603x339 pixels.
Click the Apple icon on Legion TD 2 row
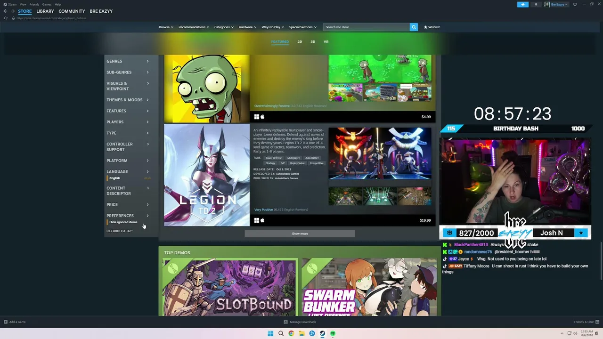(x=262, y=220)
